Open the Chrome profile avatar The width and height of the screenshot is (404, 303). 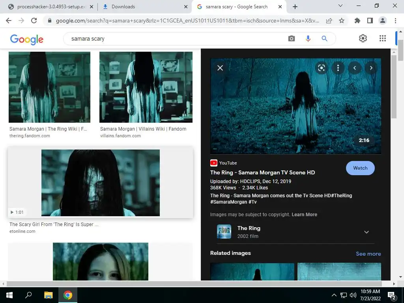383,21
